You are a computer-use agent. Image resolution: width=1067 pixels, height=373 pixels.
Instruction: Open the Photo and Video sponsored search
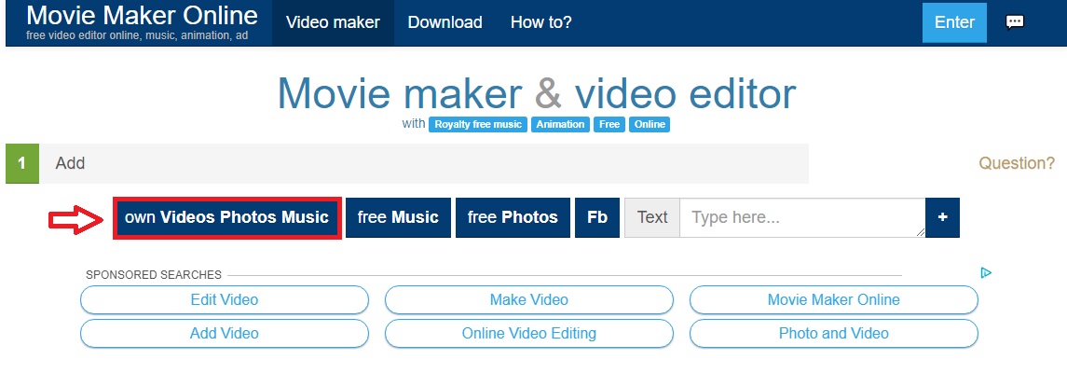(834, 334)
